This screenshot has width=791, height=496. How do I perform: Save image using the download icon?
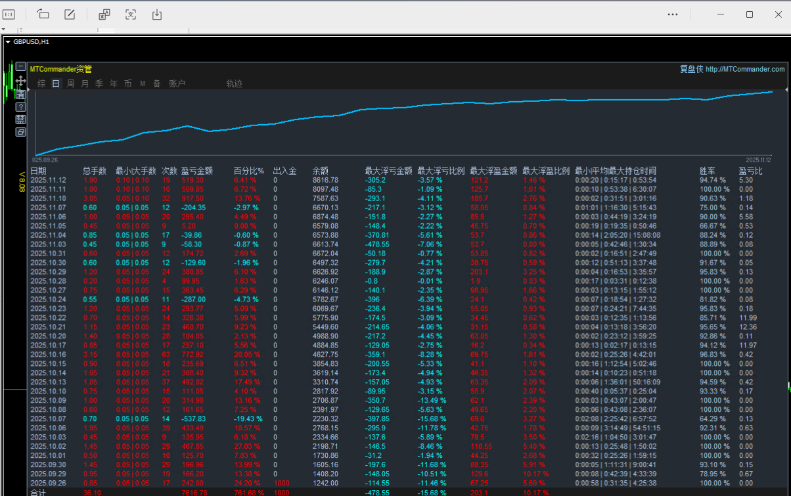click(157, 14)
